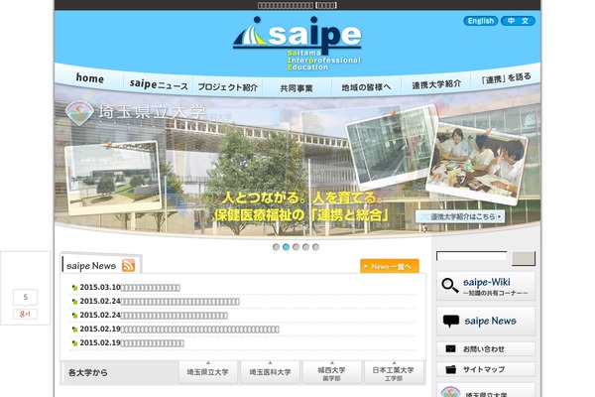Click the saipe News section heading
The height and width of the screenshot is (397, 595).
pyautogui.click(x=91, y=266)
